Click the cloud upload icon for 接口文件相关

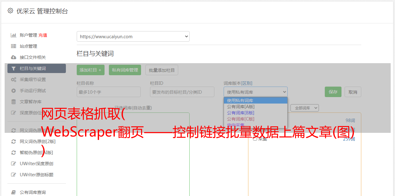point(13,57)
